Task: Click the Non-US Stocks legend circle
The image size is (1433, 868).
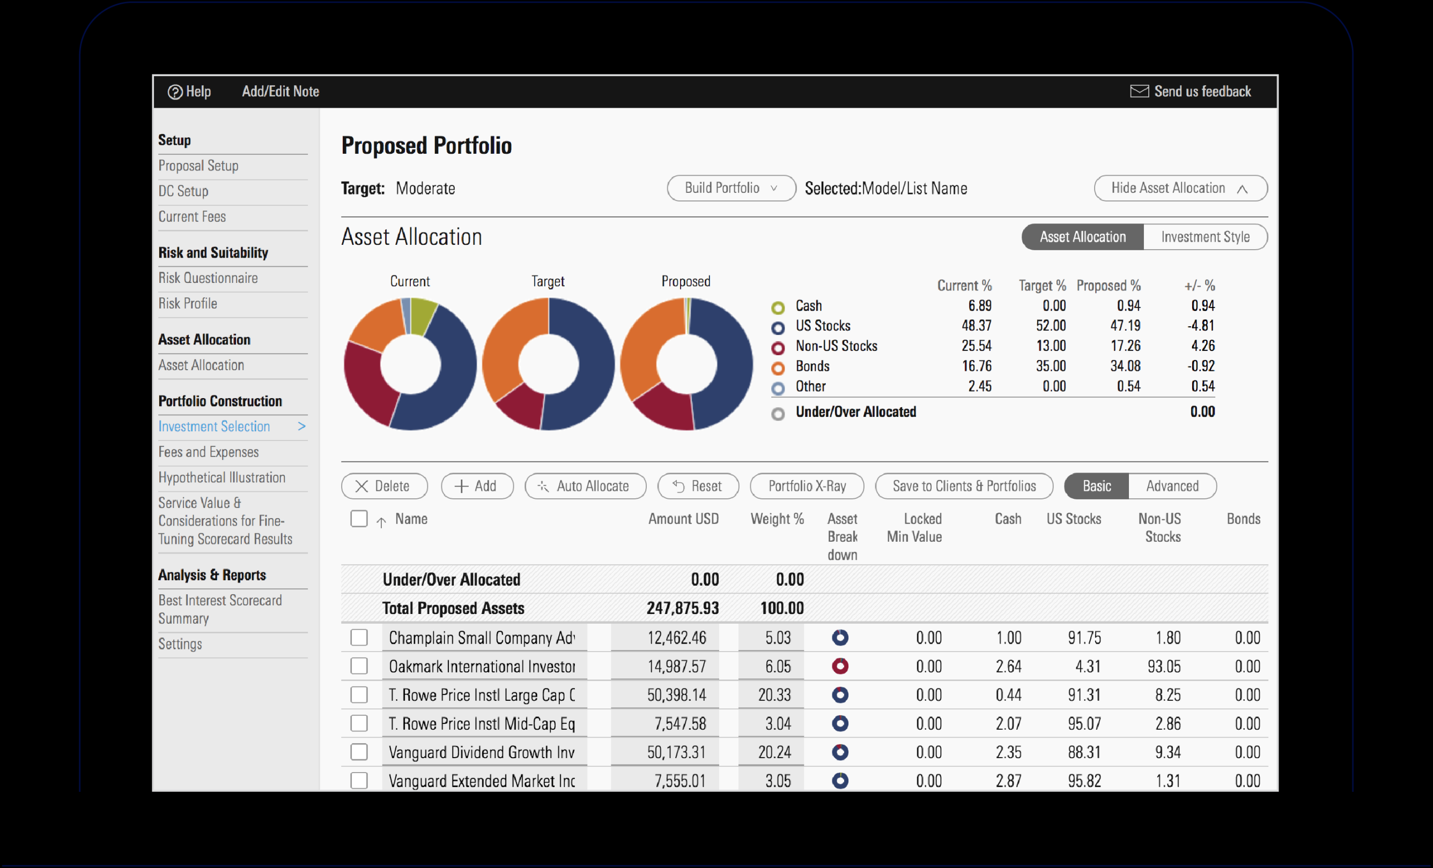Action: pyautogui.click(x=778, y=348)
